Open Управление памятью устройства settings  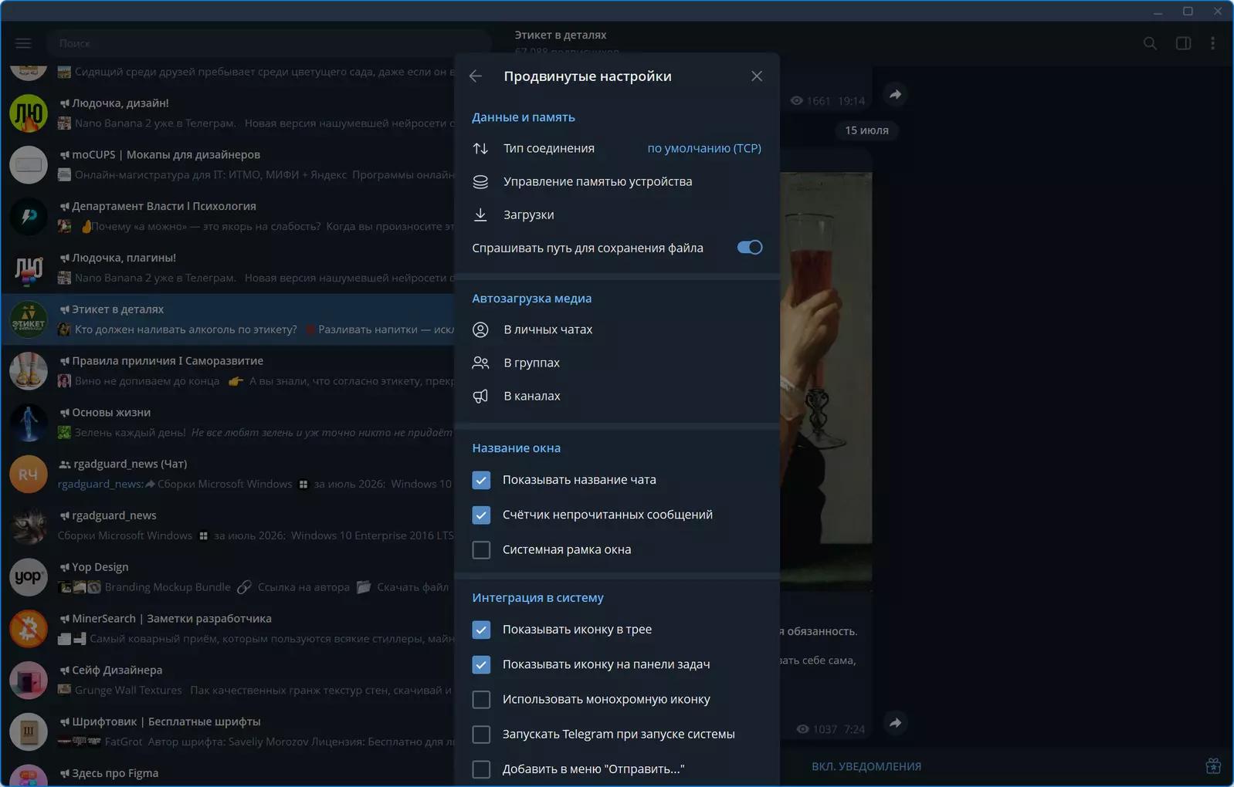(x=617, y=181)
